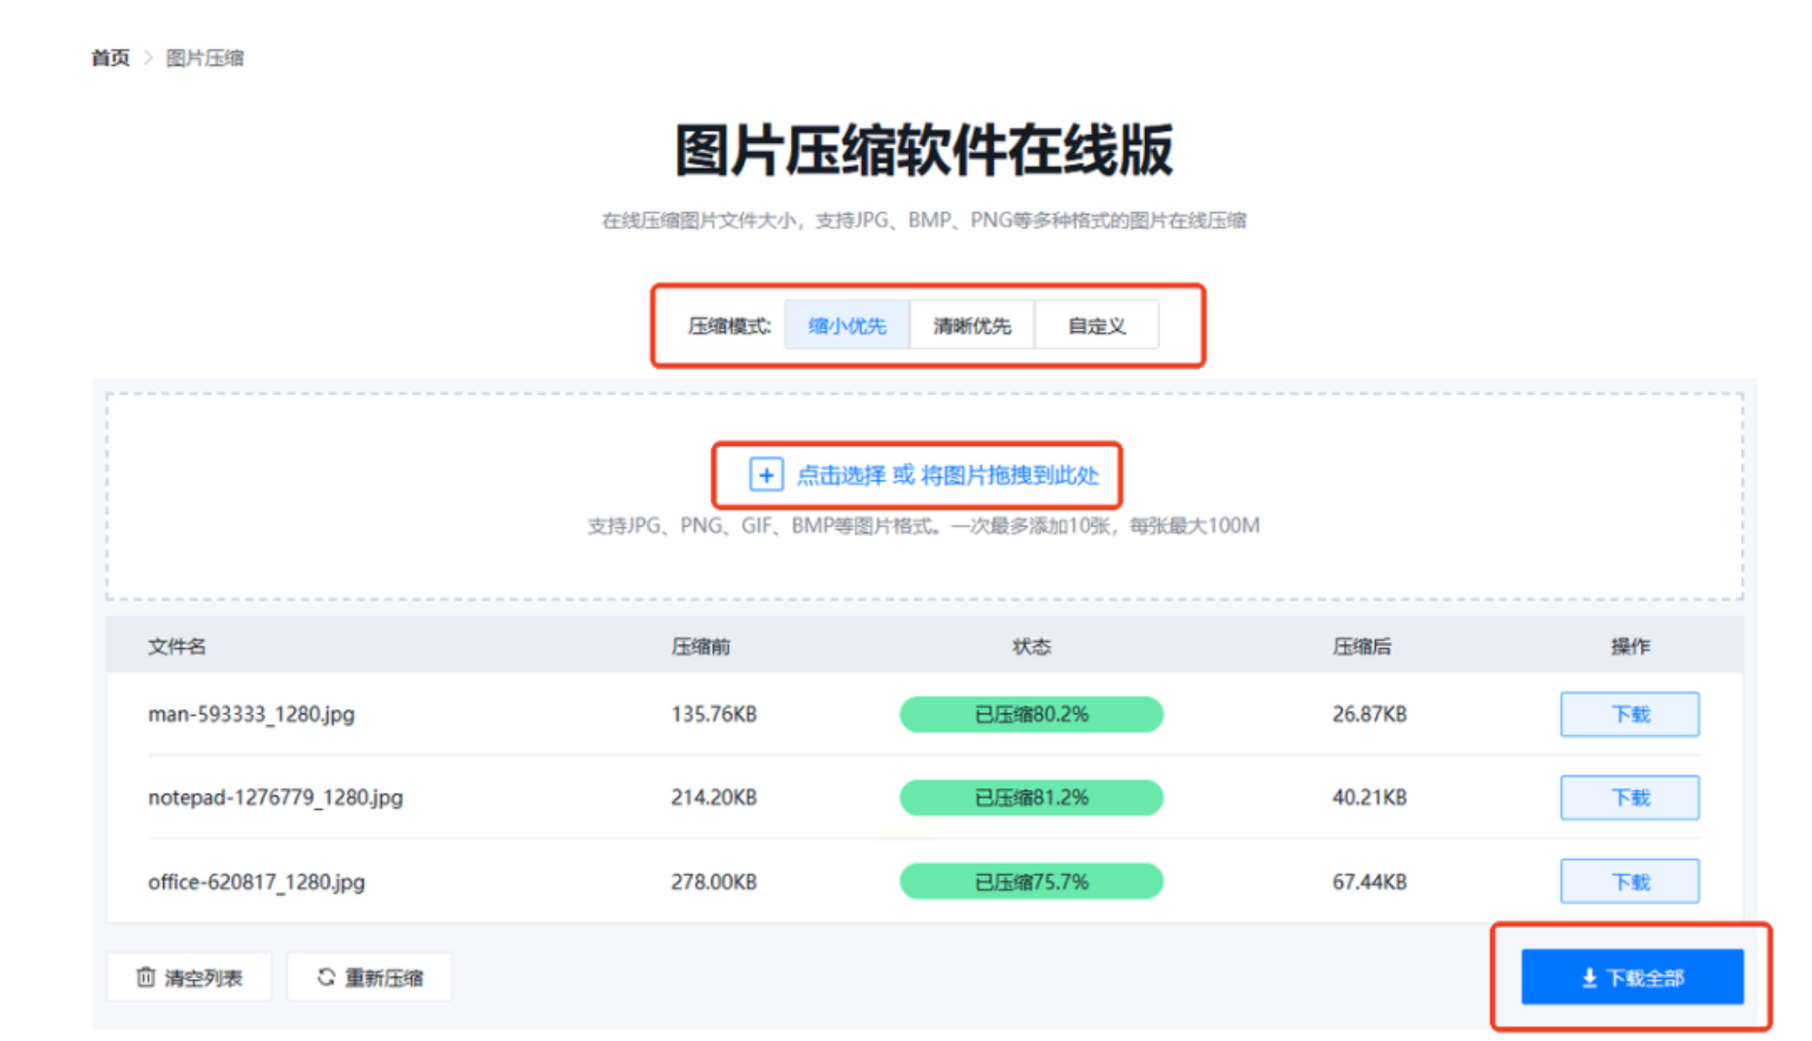The image size is (1812, 1041).
Task: Download notepad-1276779_1280.jpg compressed file
Action: pos(1629,798)
